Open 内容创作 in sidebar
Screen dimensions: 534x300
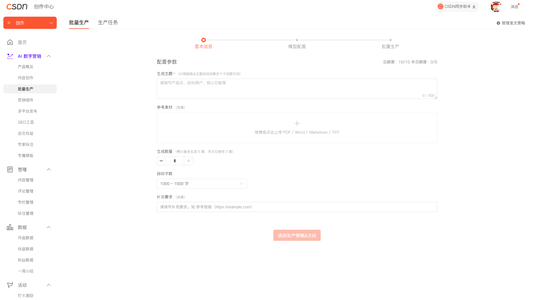[26, 78]
